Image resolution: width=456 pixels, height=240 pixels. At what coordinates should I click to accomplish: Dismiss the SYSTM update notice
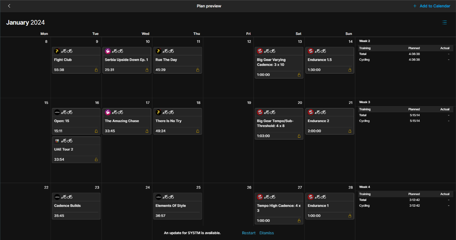267,233
